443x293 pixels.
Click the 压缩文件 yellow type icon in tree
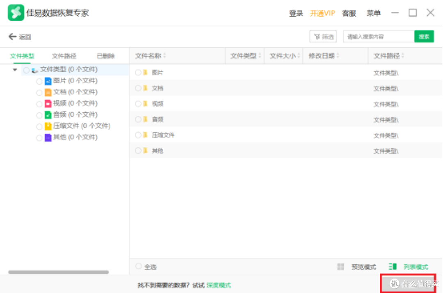(x=48, y=126)
